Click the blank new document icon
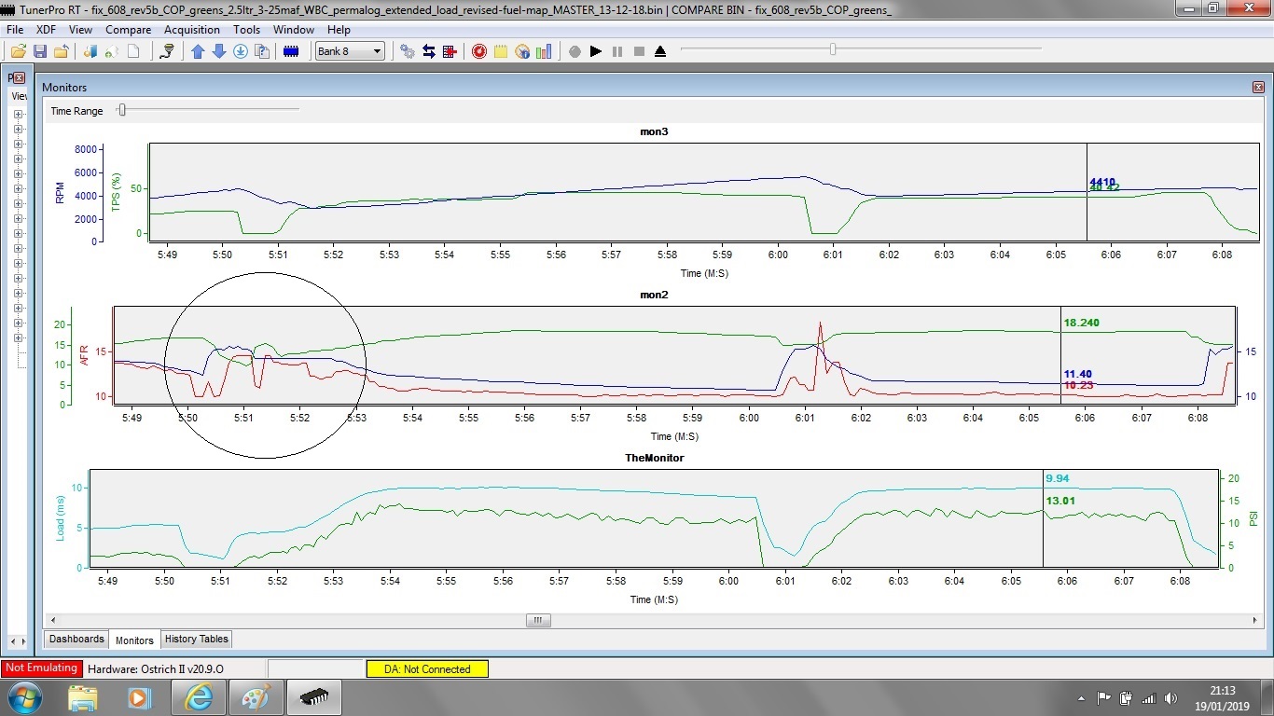 (x=133, y=51)
